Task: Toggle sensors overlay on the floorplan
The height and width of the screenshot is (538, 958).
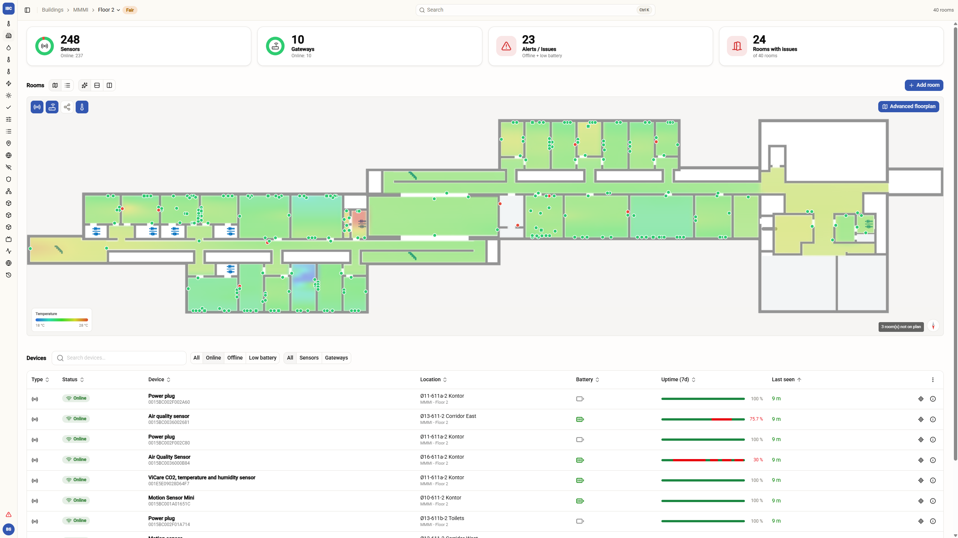Action: (37, 107)
